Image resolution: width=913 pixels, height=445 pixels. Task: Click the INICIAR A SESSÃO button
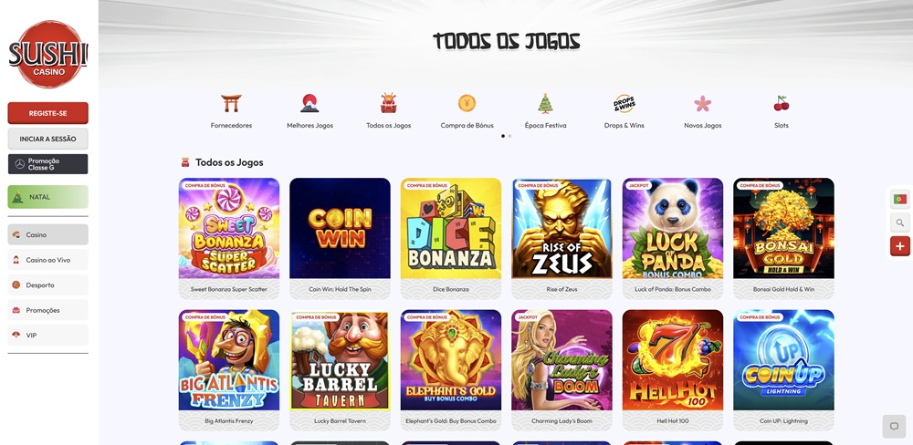(x=47, y=139)
